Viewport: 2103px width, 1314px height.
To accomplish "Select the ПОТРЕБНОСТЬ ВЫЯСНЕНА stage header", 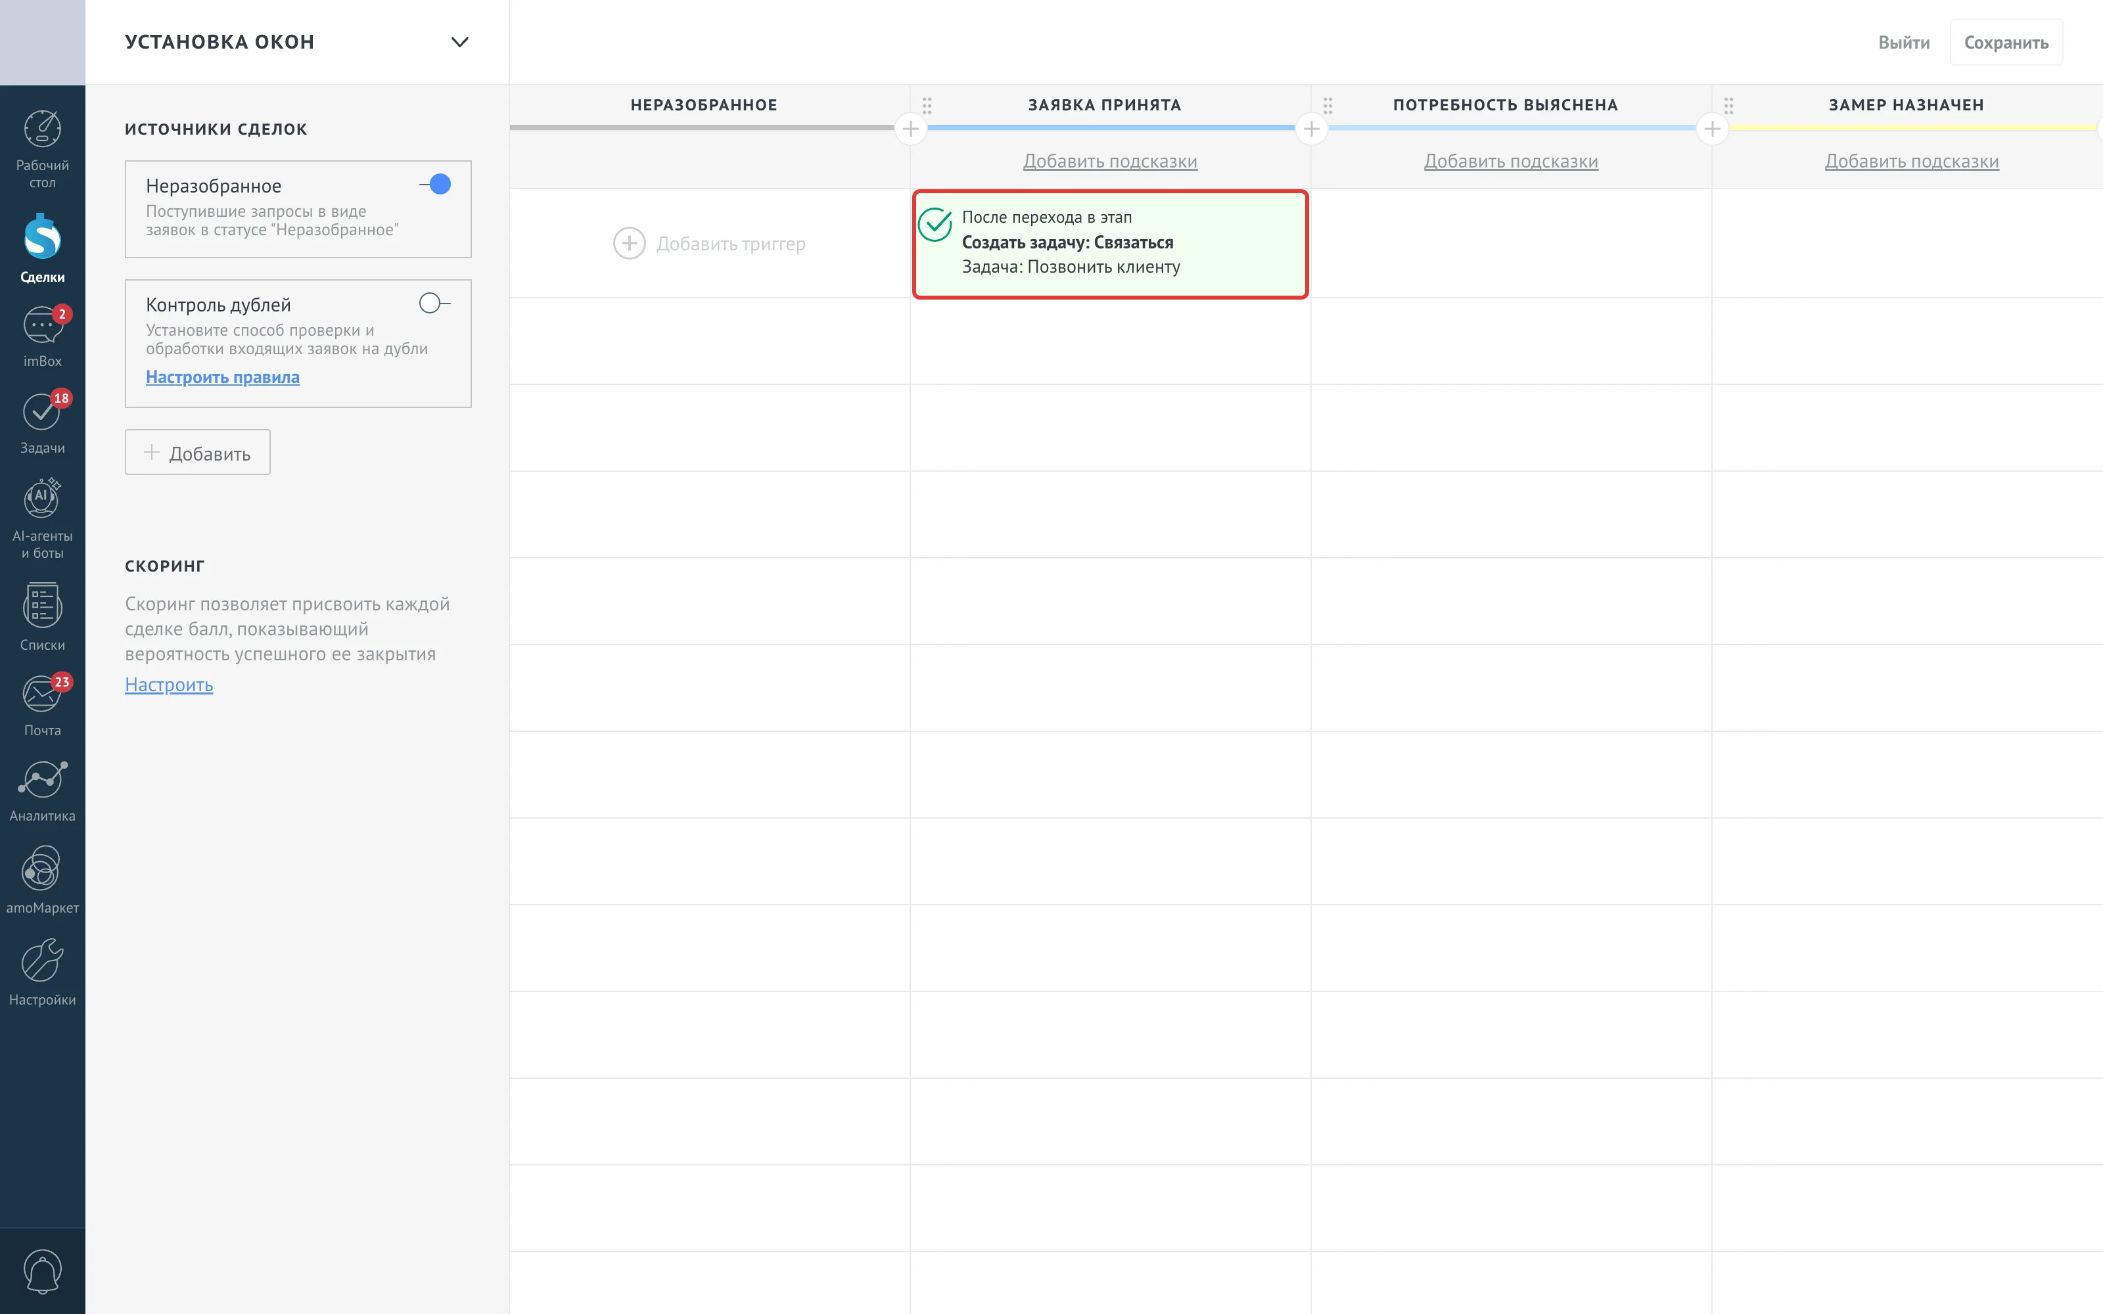I will point(1505,105).
